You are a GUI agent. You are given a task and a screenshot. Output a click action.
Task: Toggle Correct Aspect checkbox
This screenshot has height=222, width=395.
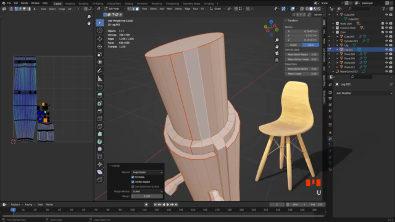pos(133,182)
